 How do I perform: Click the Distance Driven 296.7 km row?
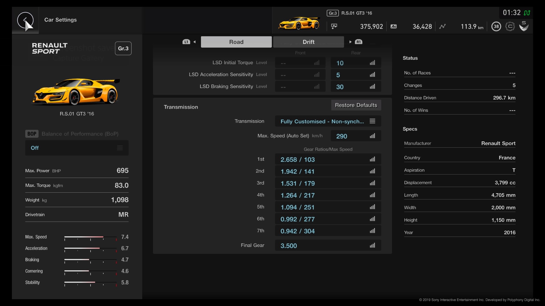[x=460, y=98]
